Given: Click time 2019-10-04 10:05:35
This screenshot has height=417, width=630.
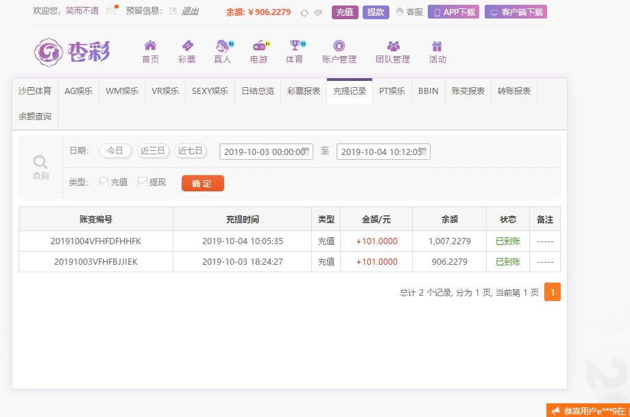Looking at the screenshot, I should [x=242, y=241].
